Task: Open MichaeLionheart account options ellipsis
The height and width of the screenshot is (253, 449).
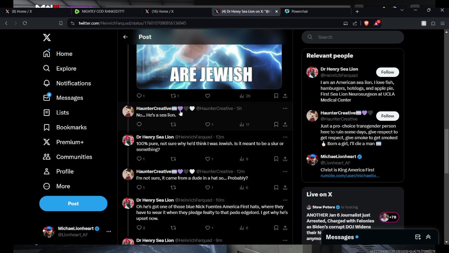Action: (109, 232)
